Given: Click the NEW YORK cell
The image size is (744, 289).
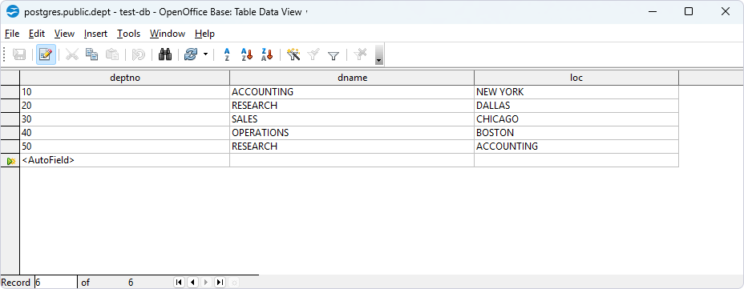Looking at the screenshot, I should point(576,92).
